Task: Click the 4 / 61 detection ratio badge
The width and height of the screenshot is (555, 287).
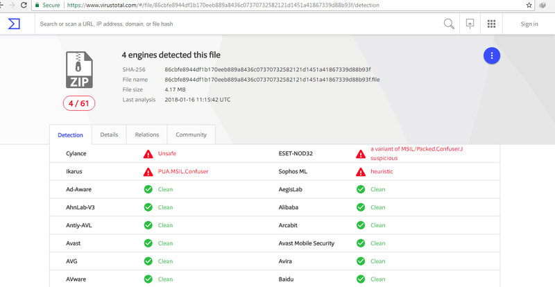Action: (x=79, y=103)
